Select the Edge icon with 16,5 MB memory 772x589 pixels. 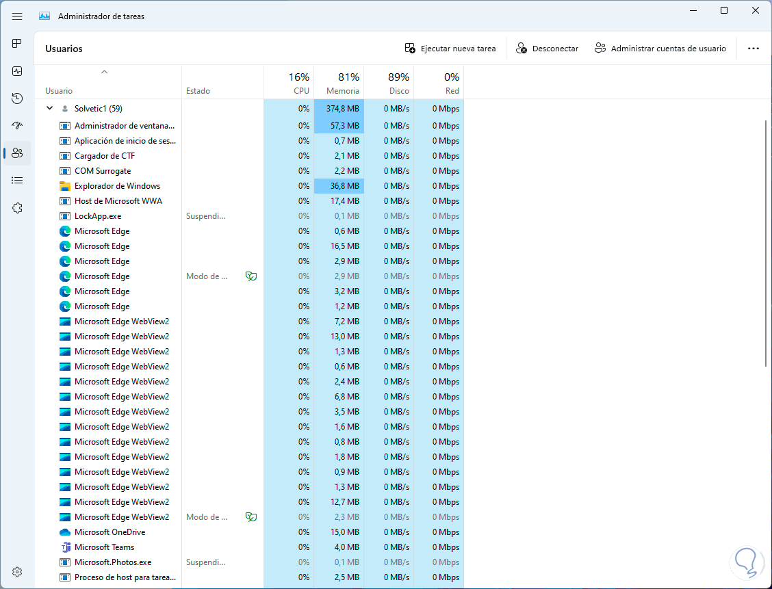tap(65, 246)
